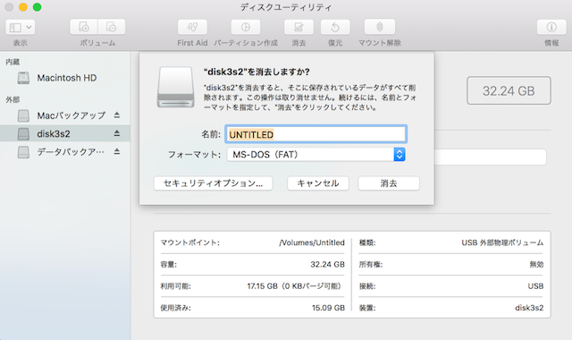Select disk3s2 volume in sidebar

click(x=65, y=133)
